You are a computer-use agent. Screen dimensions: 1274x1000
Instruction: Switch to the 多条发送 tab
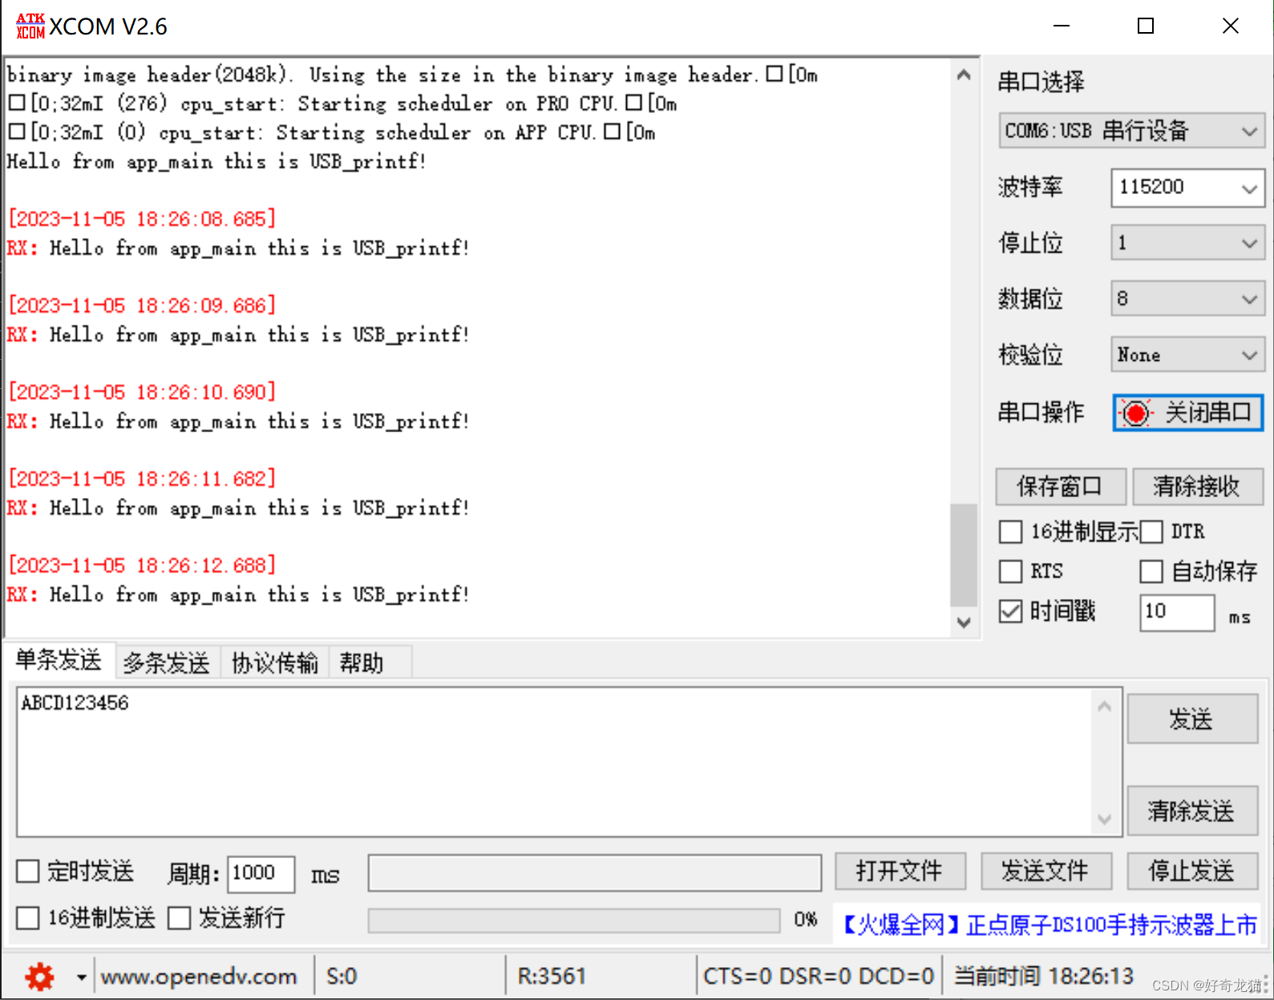point(167,663)
